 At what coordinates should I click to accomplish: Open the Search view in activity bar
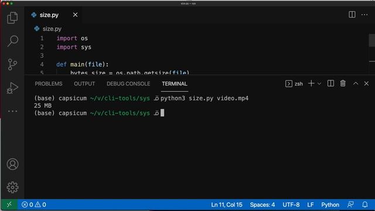tap(12, 41)
